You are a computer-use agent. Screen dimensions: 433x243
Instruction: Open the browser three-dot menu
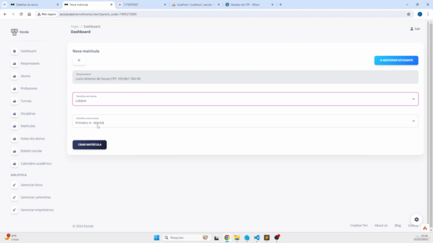point(428,14)
